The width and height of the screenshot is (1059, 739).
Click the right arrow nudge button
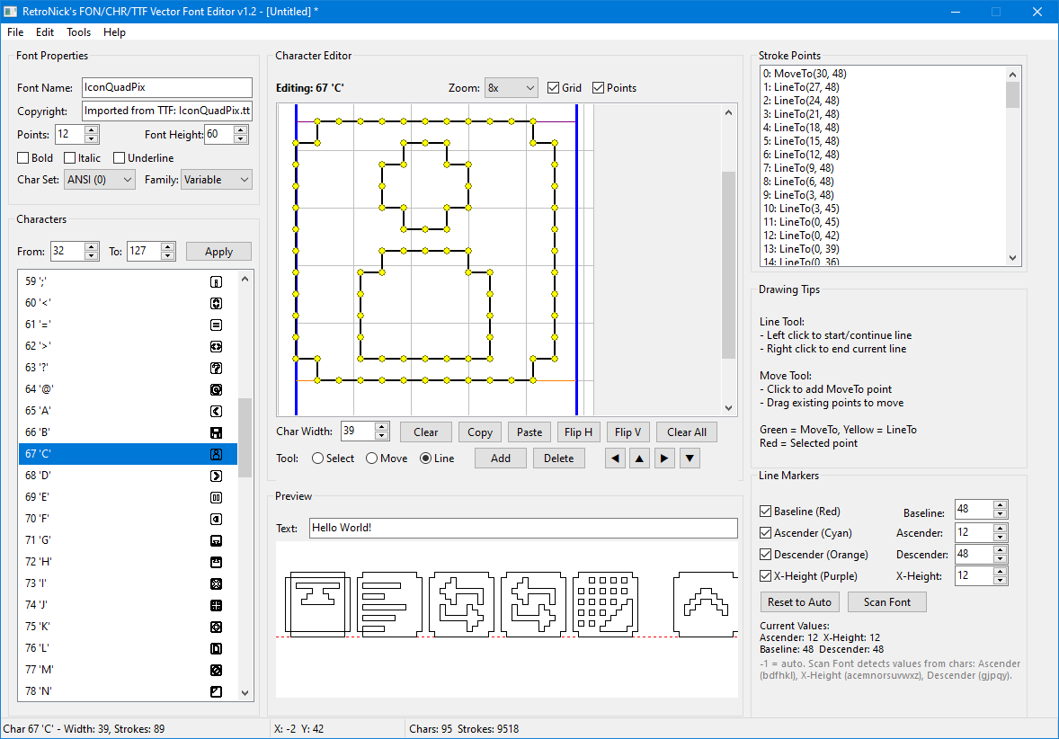pyautogui.click(x=664, y=459)
